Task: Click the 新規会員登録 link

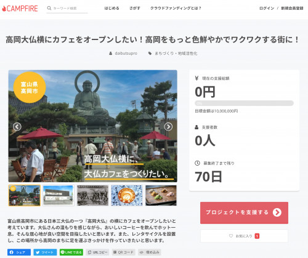Action: tap(292, 8)
